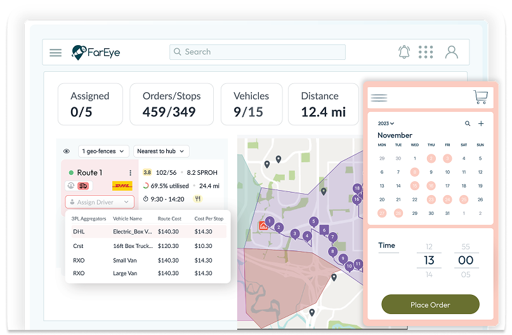The image size is (512, 335).
Task: Open the main hamburger menu beside FarEye logo
Action: (56, 52)
